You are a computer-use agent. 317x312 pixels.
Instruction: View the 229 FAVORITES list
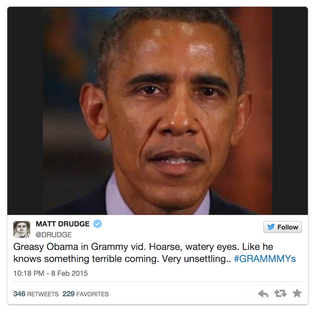tap(85, 294)
